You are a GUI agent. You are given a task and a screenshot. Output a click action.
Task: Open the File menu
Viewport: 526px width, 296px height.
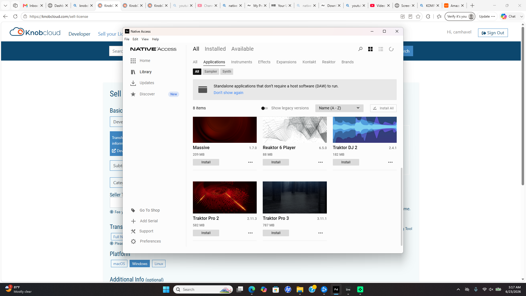[127, 39]
